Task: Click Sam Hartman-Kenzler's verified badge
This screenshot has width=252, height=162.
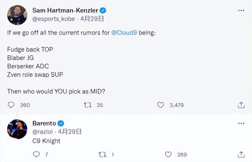Action: (x=103, y=10)
